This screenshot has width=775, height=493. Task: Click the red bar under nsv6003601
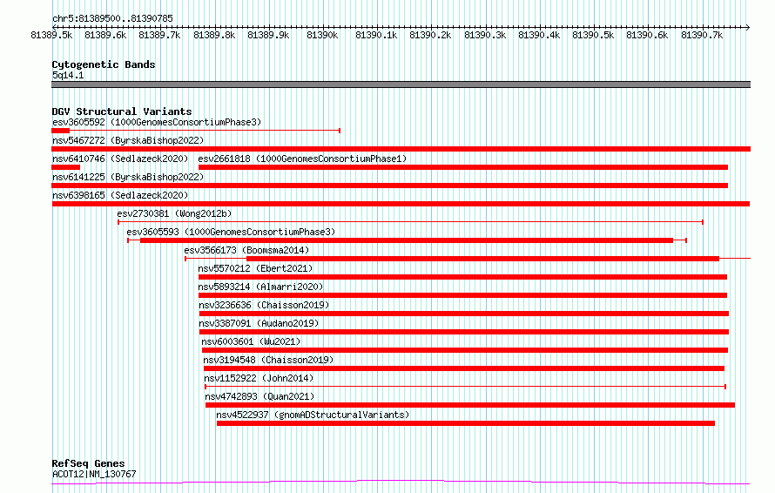465,350
